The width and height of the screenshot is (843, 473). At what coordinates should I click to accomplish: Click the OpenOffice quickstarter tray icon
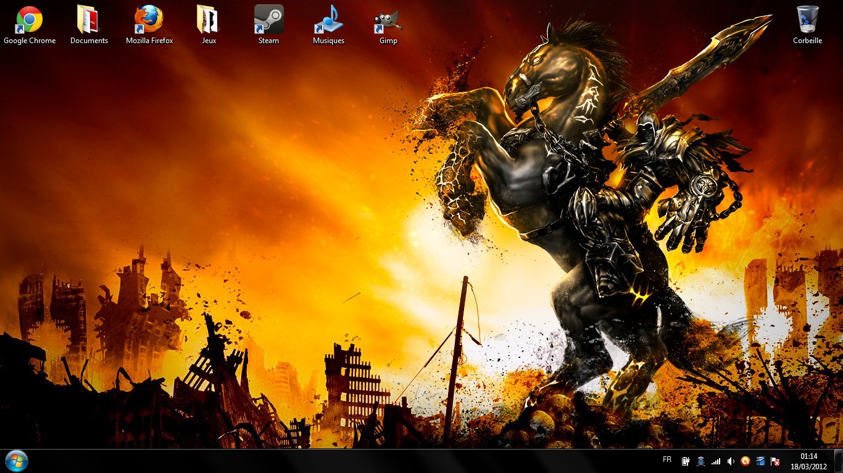pyautogui.click(x=760, y=461)
